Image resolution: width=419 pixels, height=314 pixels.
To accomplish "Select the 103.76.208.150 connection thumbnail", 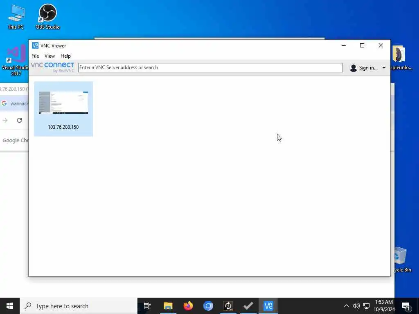I will click(63, 103).
